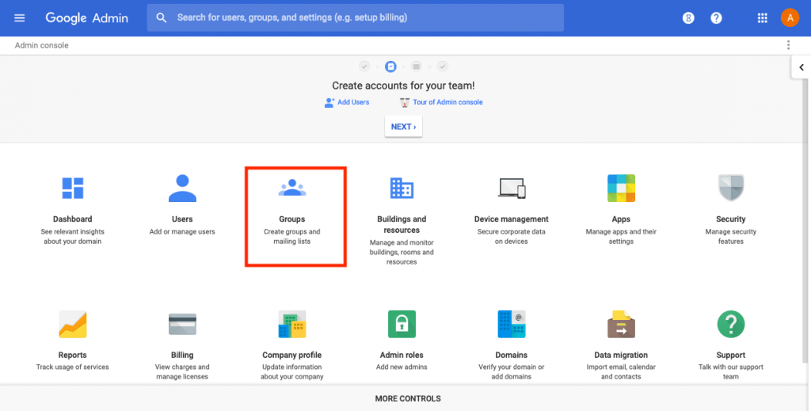Click the green Support question icon
Screen dimensions: 811x411
pos(731,324)
